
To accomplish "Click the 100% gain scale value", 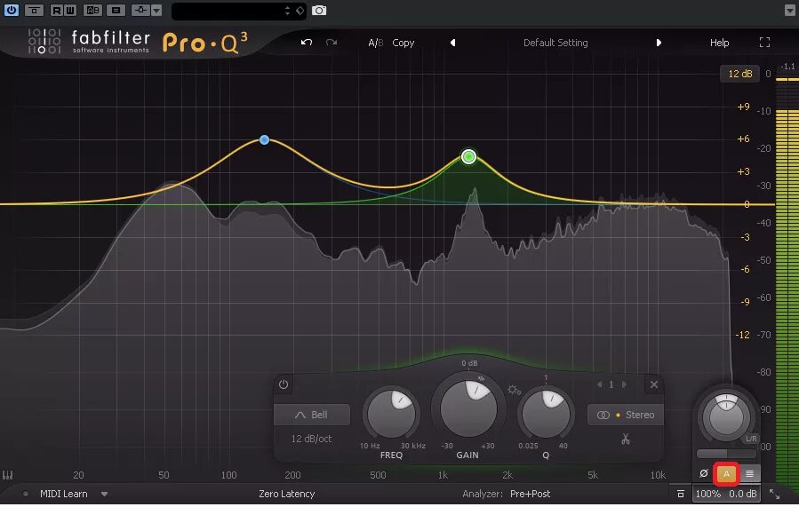I will pos(708,494).
